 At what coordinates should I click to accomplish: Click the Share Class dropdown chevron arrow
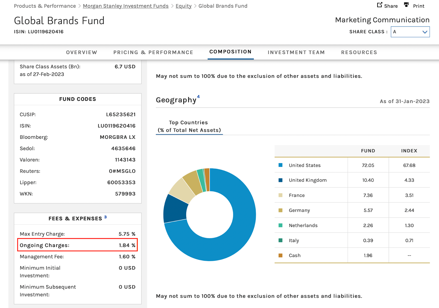(x=425, y=32)
